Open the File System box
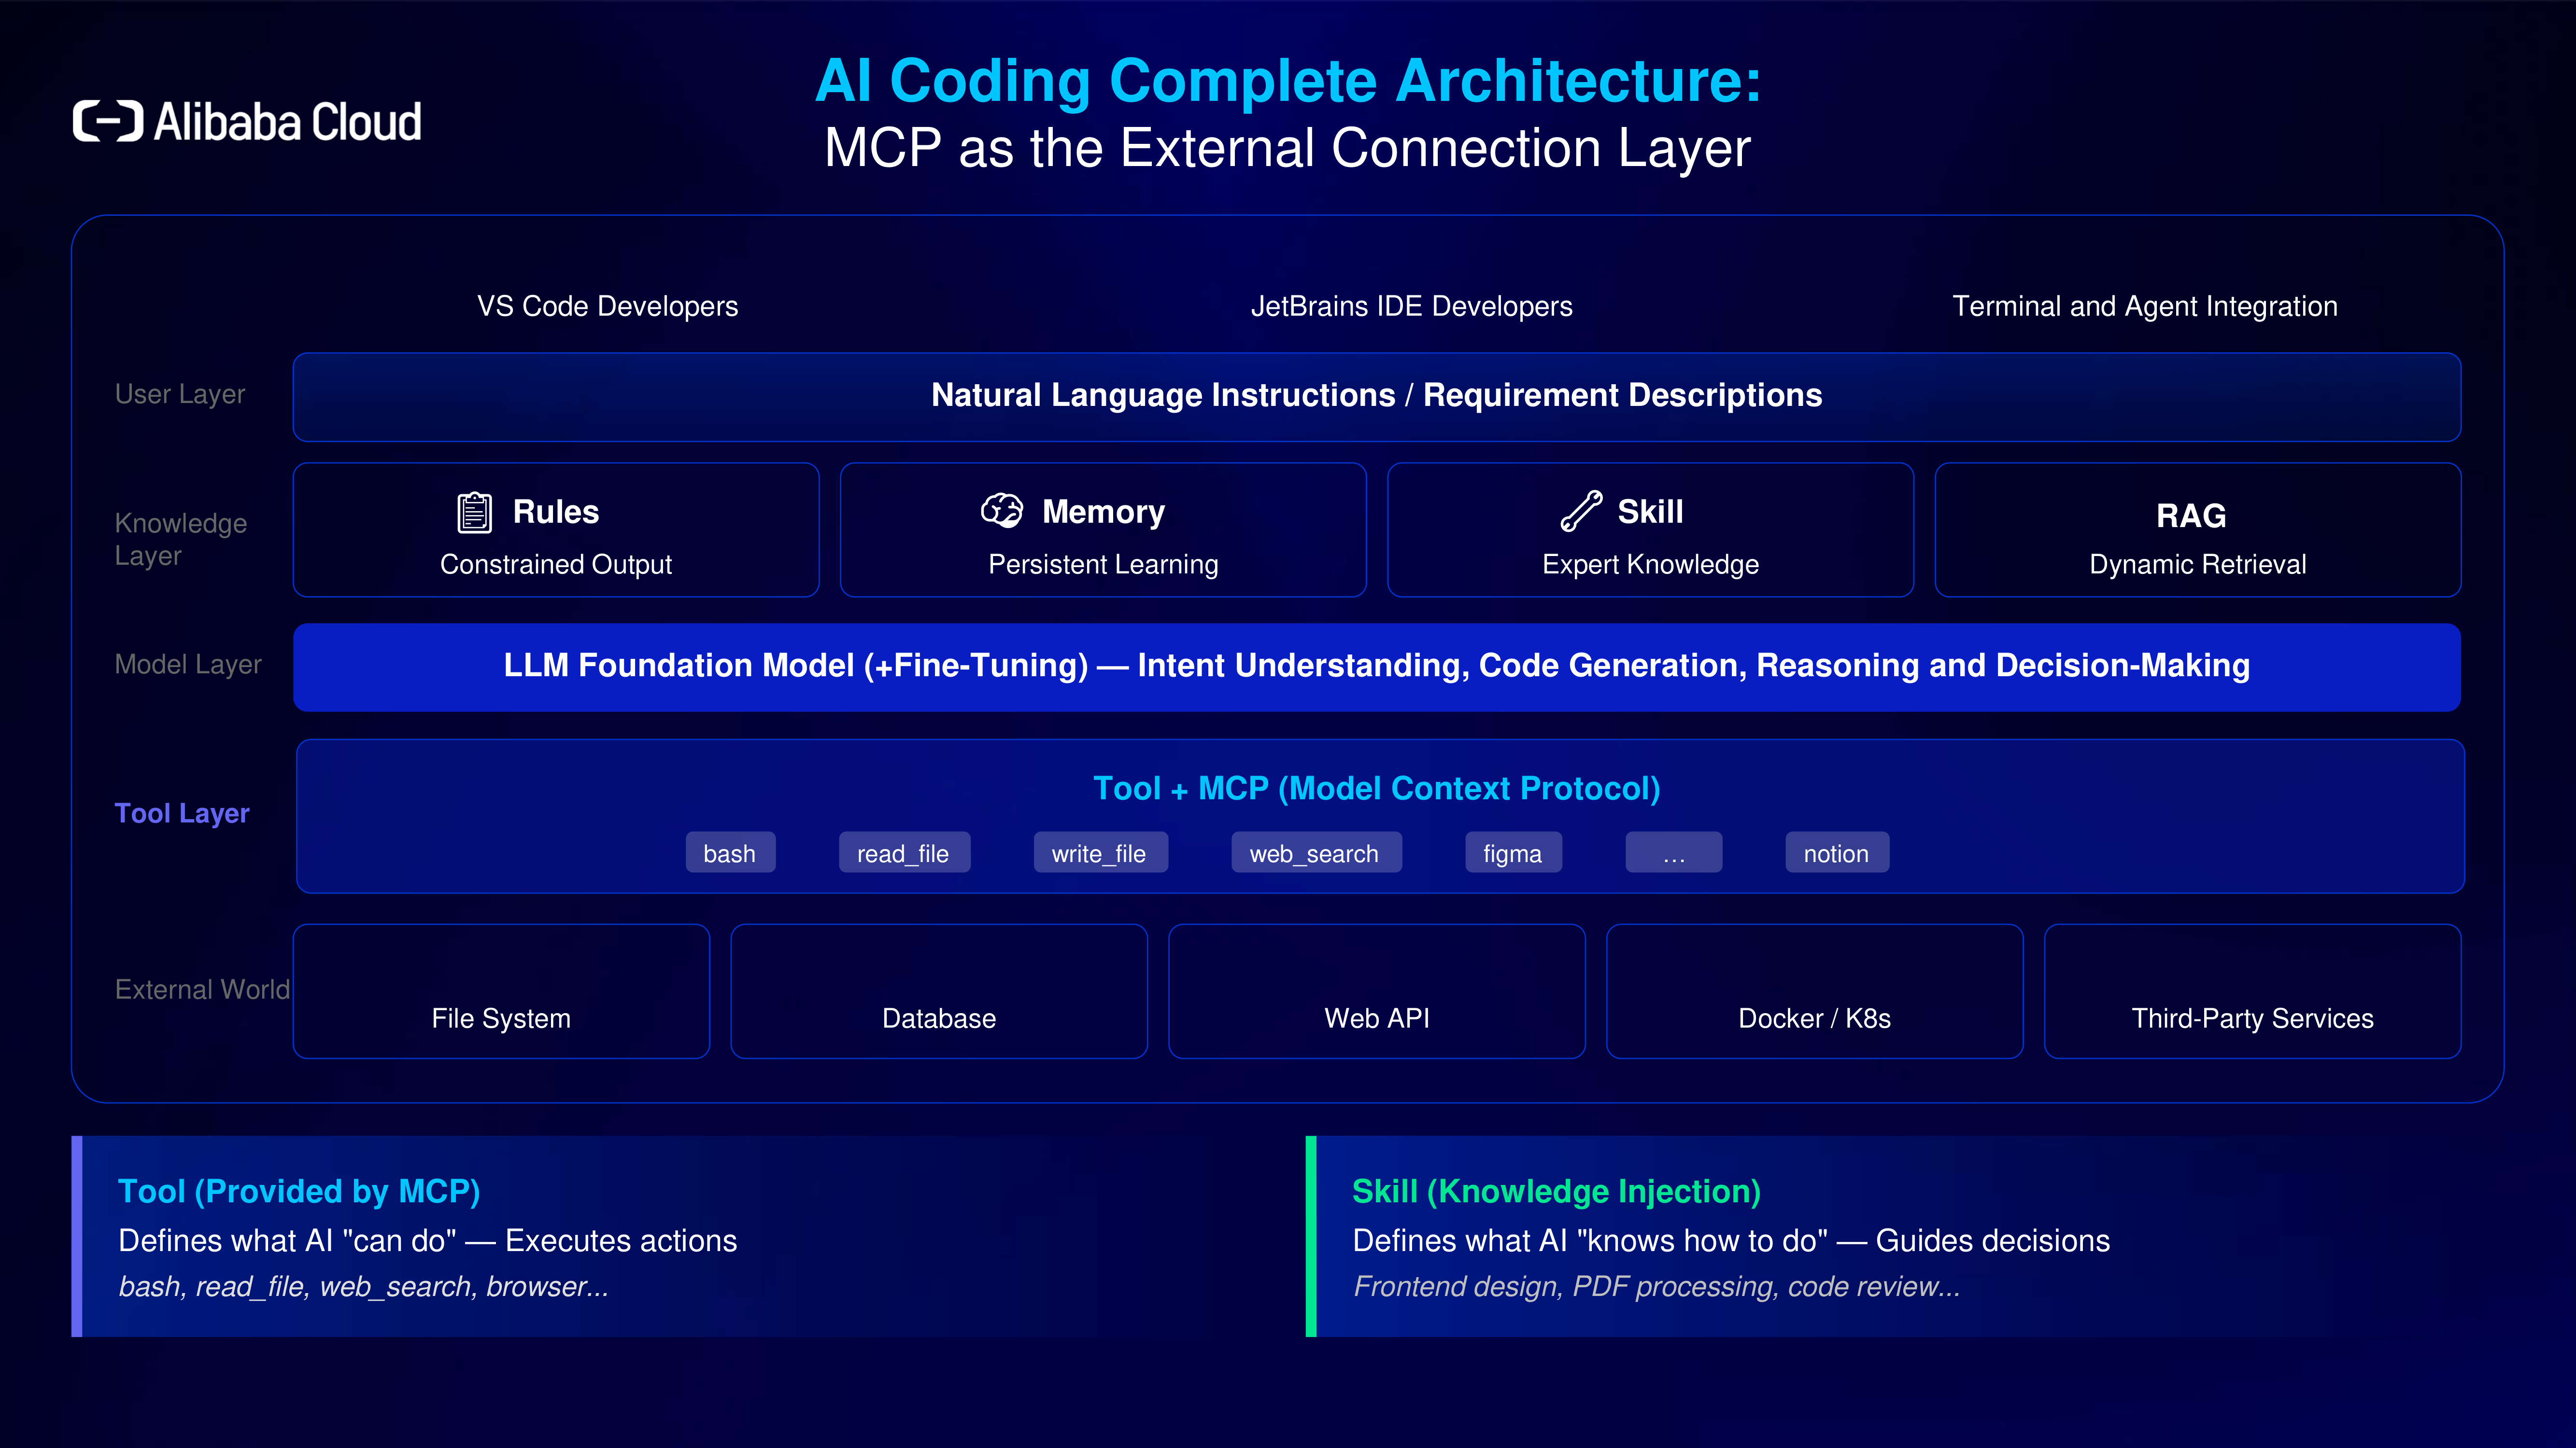The image size is (2576, 1448). pyautogui.click(x=501, y=991)
